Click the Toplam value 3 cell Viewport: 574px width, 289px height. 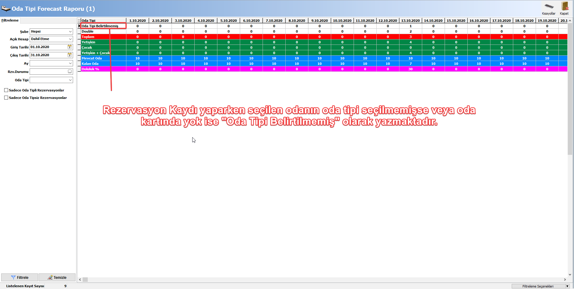click(411, 37)
